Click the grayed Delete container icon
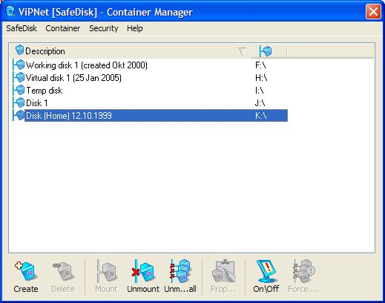 click(x=63, y=271)
